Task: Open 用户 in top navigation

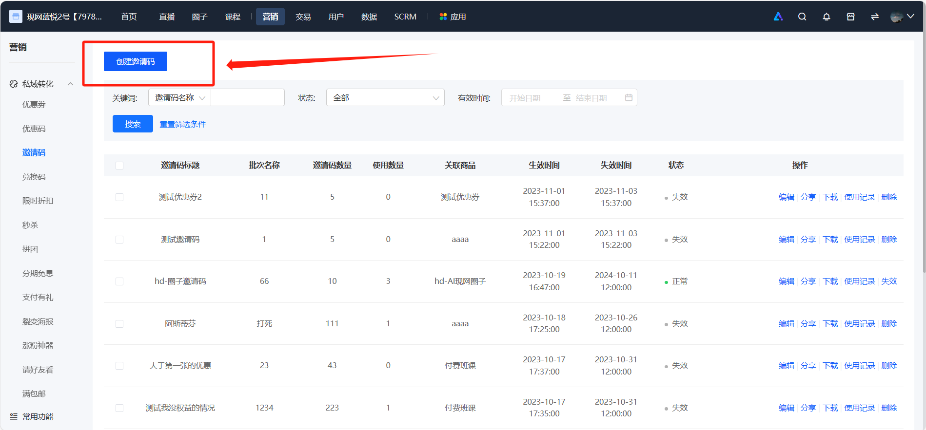Action: click(336, 17)
